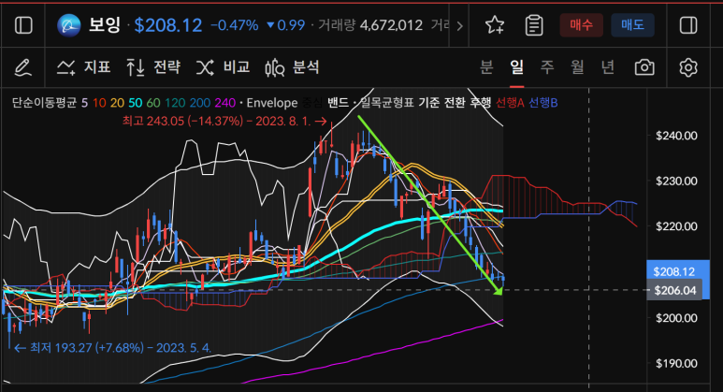Open the memo clipboard icon
Image resolution: width=723 pixels, height=392 pixels.
pos(534,25)
